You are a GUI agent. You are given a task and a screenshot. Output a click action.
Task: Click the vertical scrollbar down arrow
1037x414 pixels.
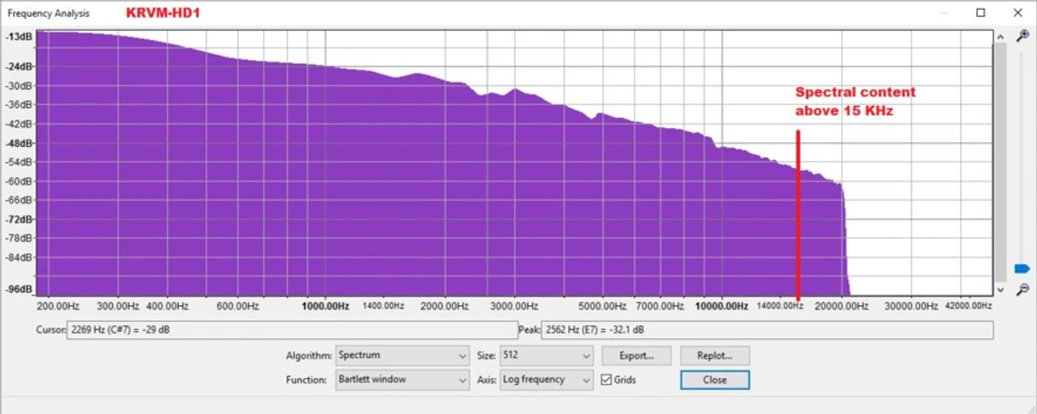pyautogui.click(x=999, y=289)
